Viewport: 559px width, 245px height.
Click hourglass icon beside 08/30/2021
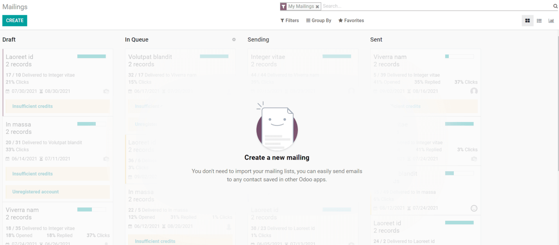41,91
